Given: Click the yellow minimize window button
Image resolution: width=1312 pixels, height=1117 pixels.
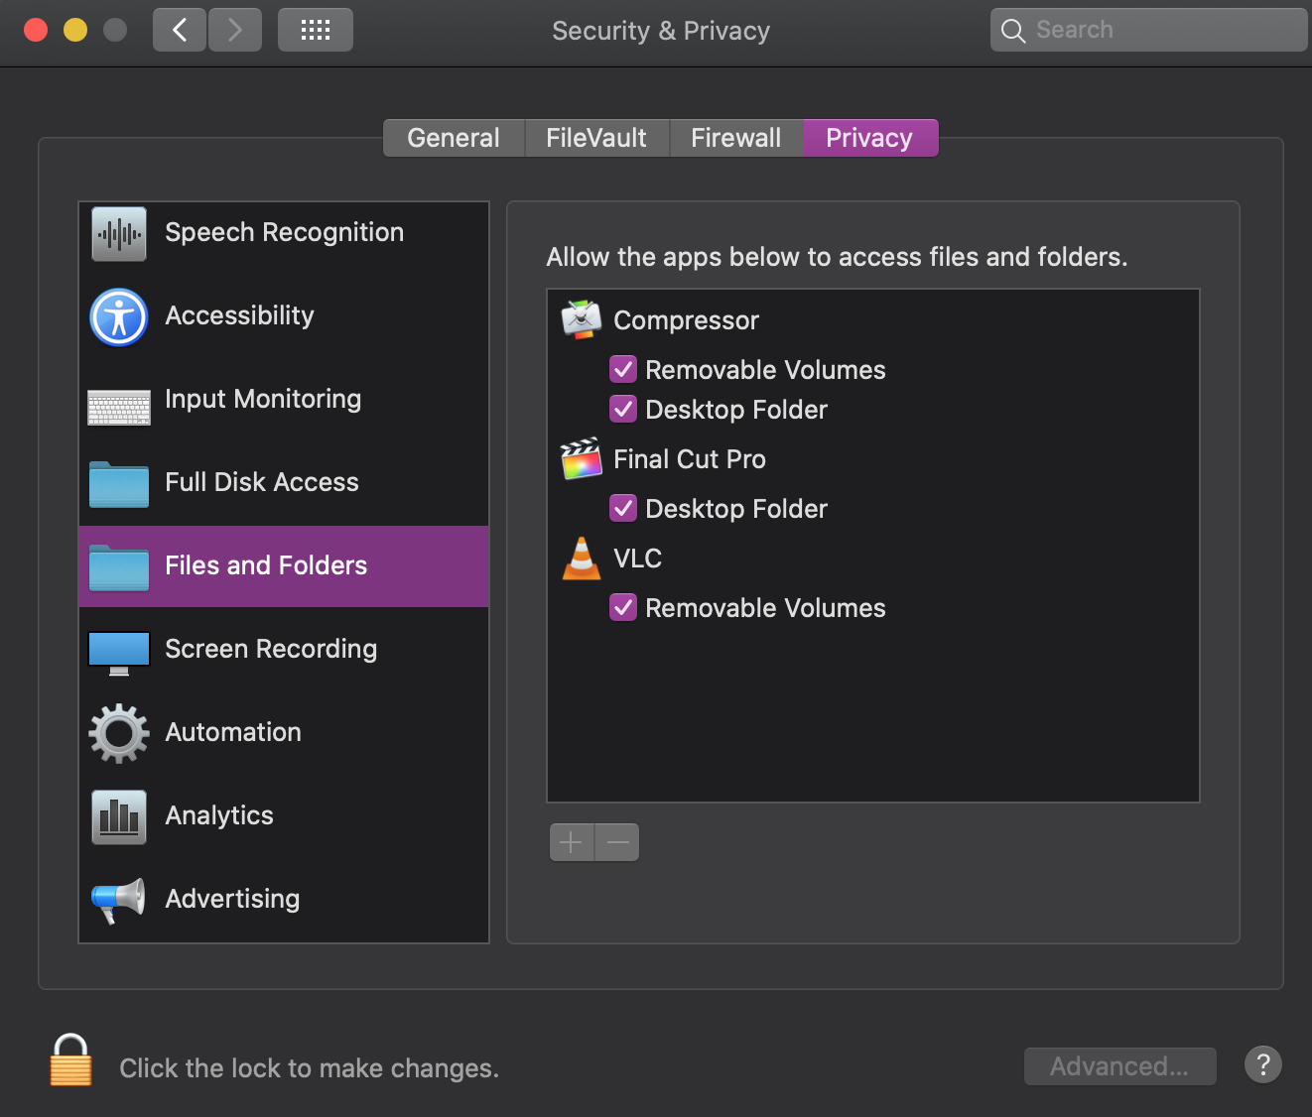Looking at the screenshot, I should [75, 30].
